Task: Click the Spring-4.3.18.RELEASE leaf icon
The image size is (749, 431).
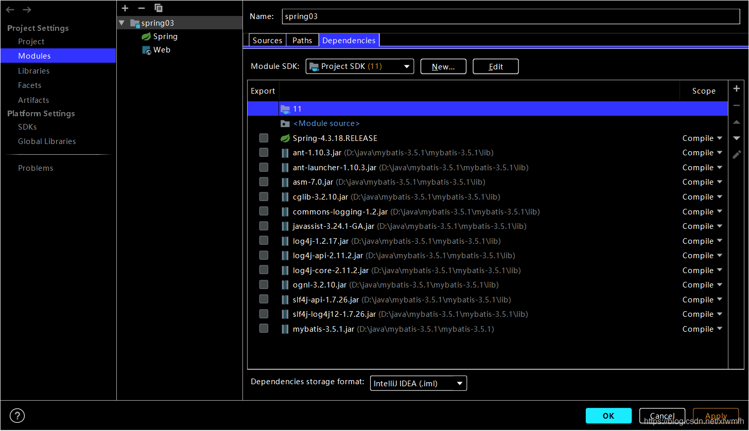Action: coord(285,138)
